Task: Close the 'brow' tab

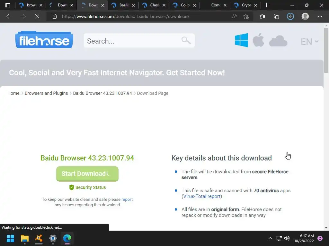Action: coord(41,5)
